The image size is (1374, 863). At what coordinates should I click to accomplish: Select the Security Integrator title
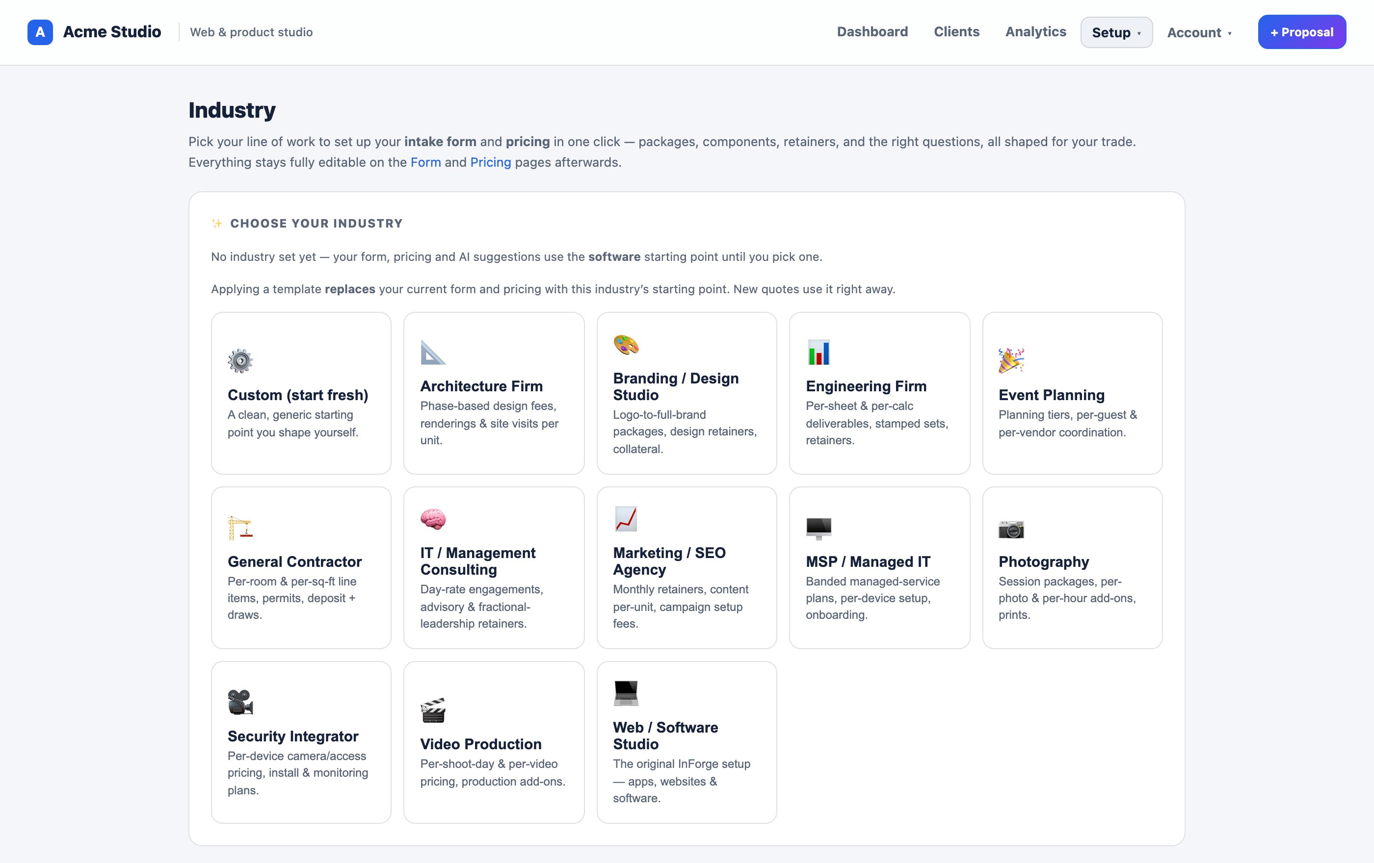pos(293,736)
